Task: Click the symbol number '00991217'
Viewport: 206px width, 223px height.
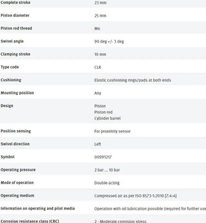Action: 103,157
